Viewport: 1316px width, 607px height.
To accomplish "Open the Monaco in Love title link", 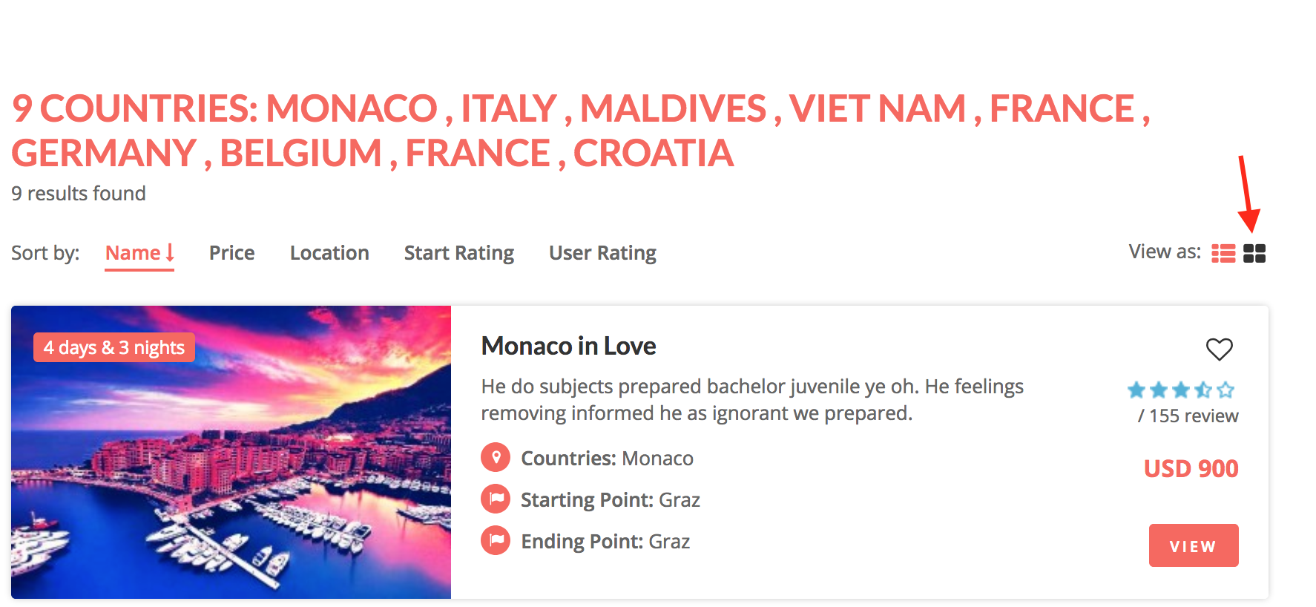I will click(x=568, y=346).
